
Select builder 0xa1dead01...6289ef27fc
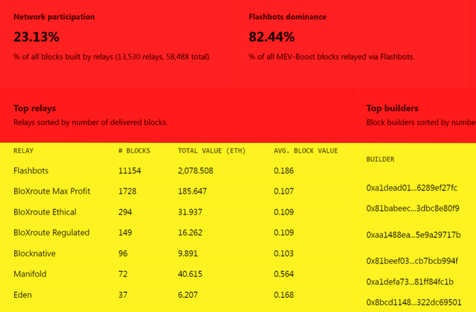tap(411, 188)
